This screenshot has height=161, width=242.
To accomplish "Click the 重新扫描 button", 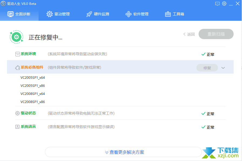I will pos(216,34).
